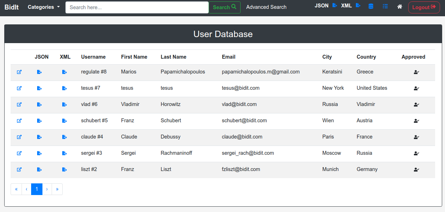Click the Email column header
This screenshot has width=445, height=212.
(229, 57)
